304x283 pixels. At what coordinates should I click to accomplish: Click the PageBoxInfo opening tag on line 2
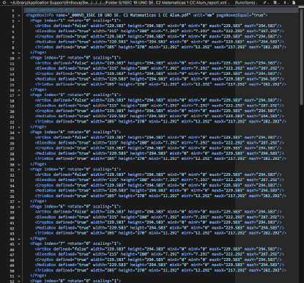(x=147, y=15)
